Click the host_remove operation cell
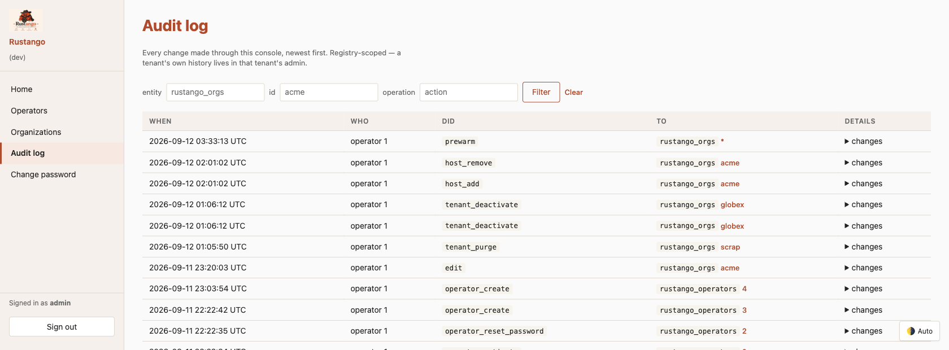The image size is (949, 350). coord(468,163)
